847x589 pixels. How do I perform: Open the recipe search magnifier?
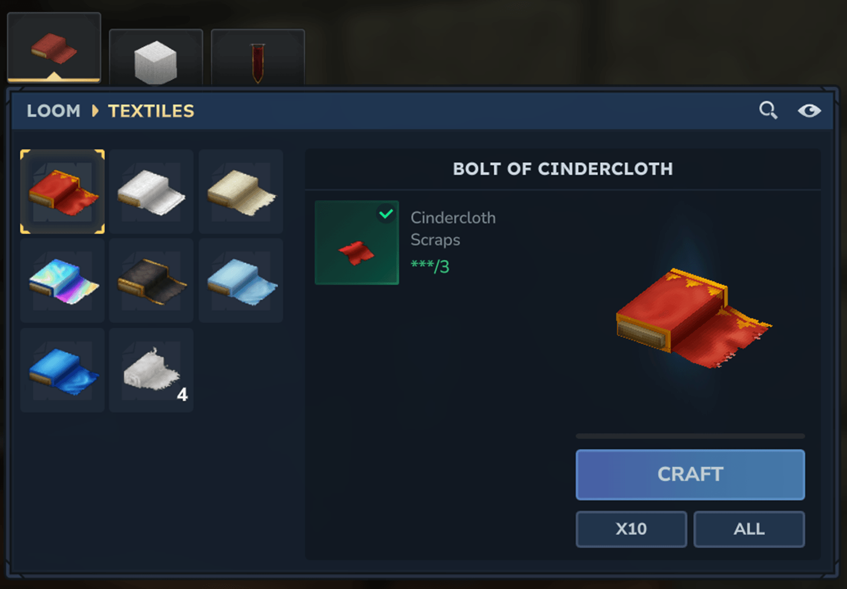pyautogui.click(x=768, y=110)
